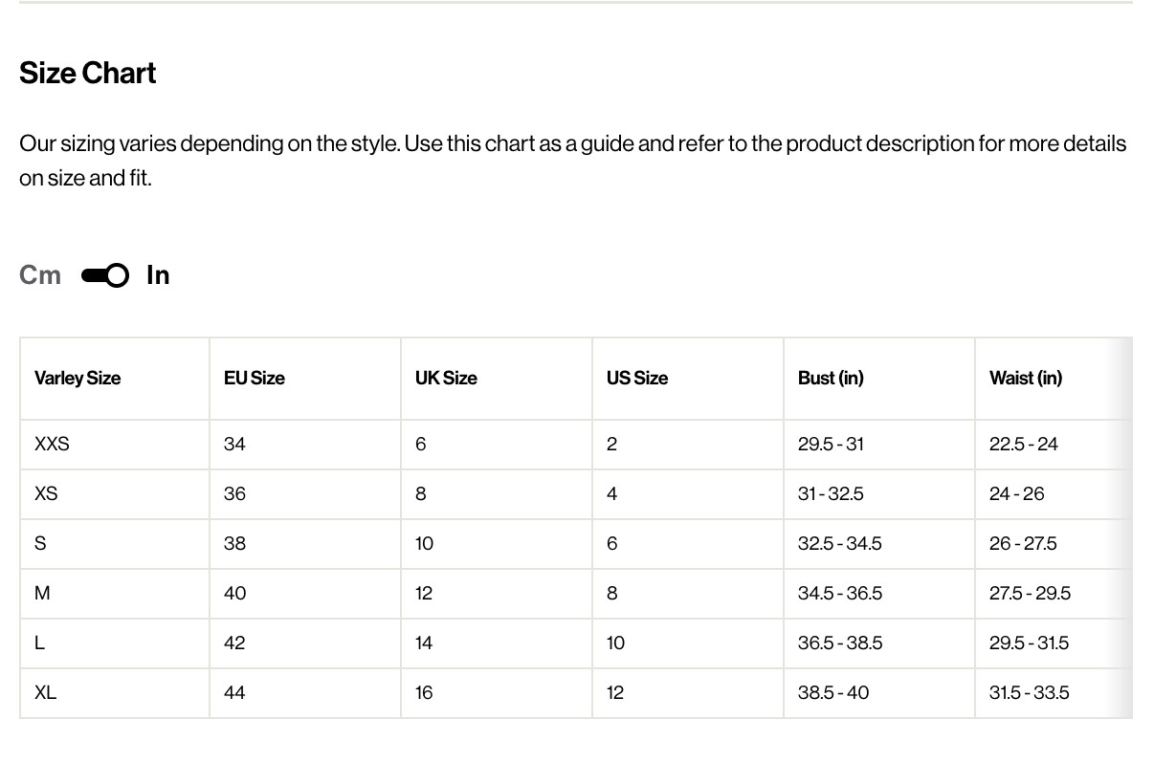Click the sizing description paragraph

[x=573, y=161]
